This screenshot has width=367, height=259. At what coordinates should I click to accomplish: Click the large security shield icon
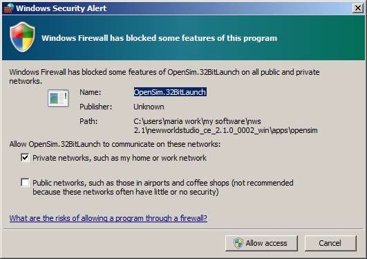coord(23,37)
